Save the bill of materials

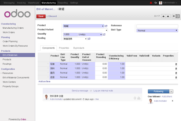tap(41, 16)
